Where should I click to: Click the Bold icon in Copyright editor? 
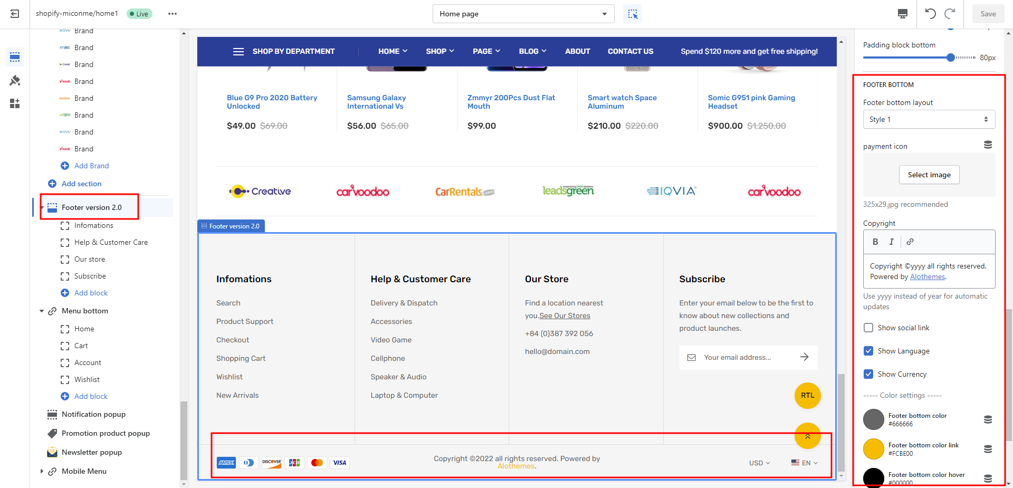click(x=875, y=242)
